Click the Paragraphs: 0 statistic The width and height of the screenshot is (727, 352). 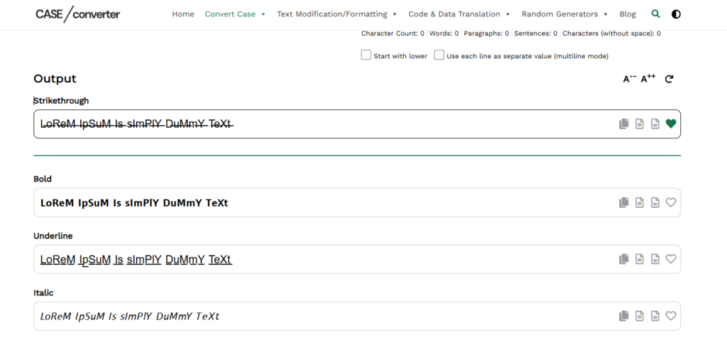(x=486, y=33)
